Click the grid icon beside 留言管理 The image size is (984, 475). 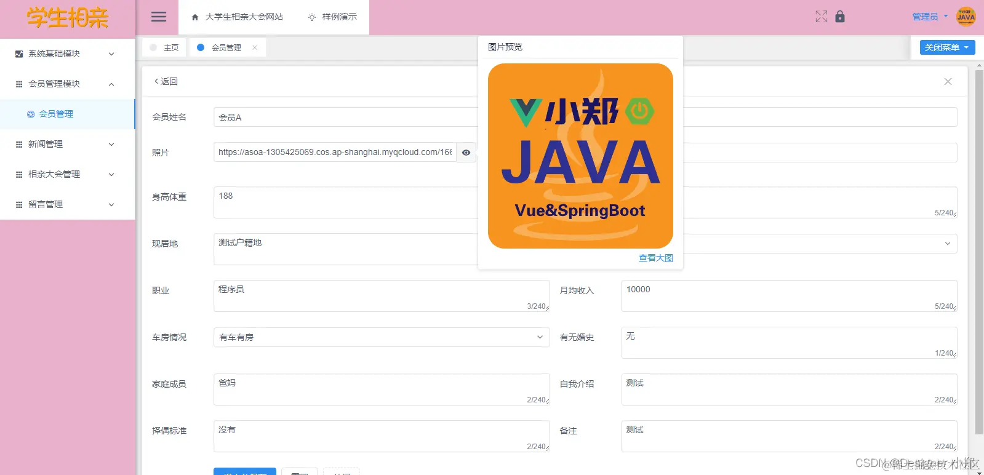click(x=19, y=205)
